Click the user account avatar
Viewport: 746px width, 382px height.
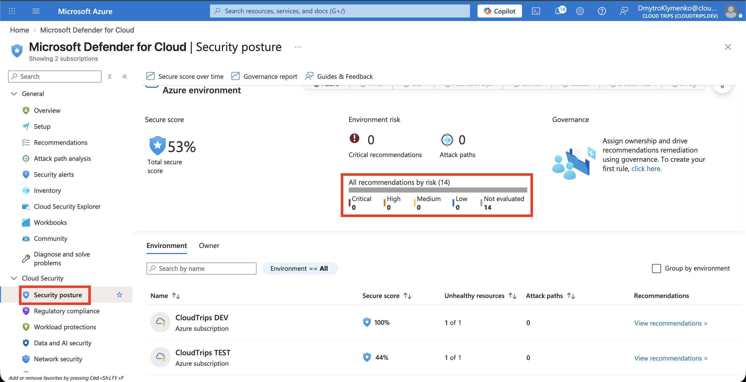point(731,11)
